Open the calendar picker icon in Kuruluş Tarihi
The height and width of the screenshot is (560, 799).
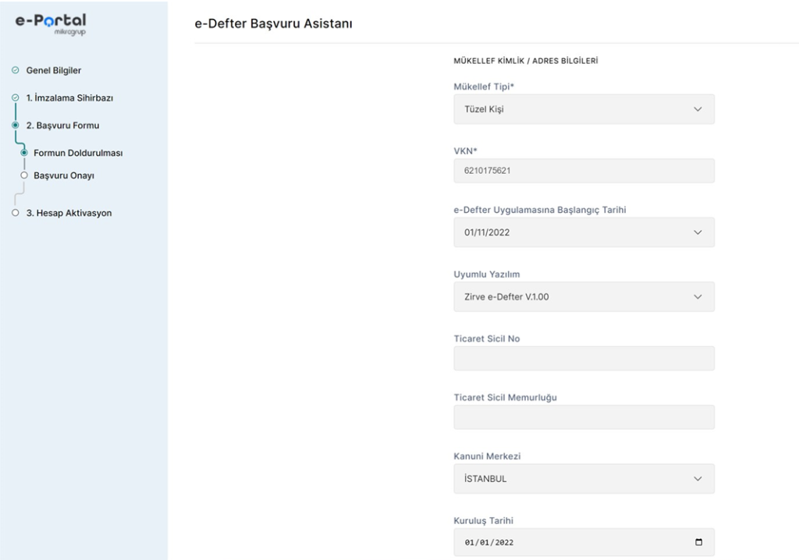[x=698, y=543]
